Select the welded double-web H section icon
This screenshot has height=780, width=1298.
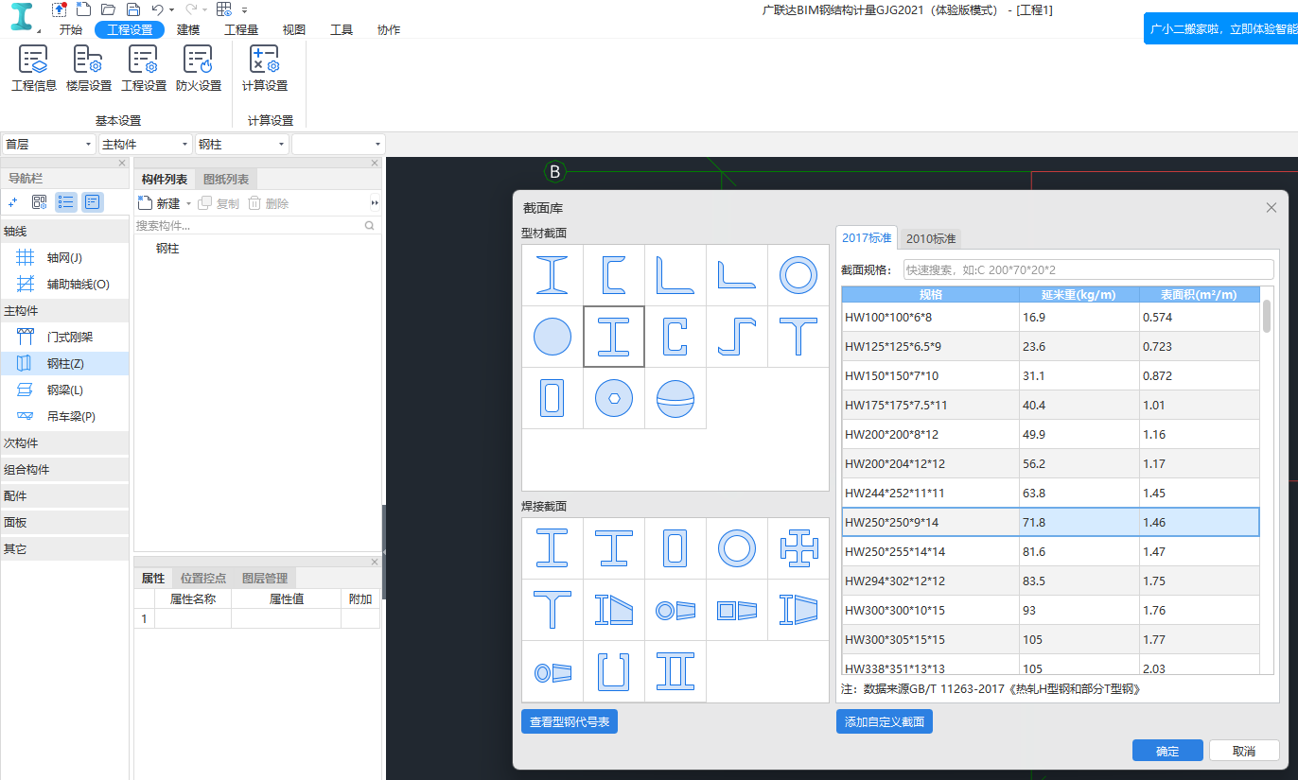pos(675,671)
